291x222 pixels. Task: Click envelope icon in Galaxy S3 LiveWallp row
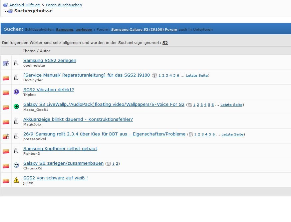(6, 107)
